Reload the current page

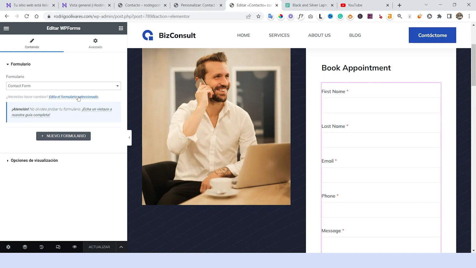click(27, 16)
